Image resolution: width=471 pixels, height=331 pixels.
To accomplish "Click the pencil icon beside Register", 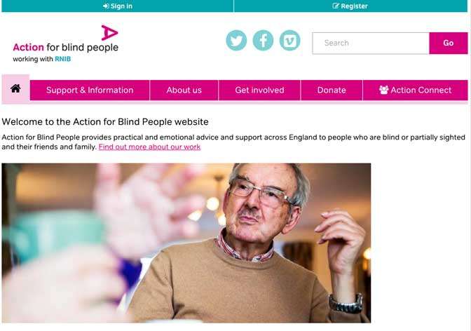I will point(336,6).
